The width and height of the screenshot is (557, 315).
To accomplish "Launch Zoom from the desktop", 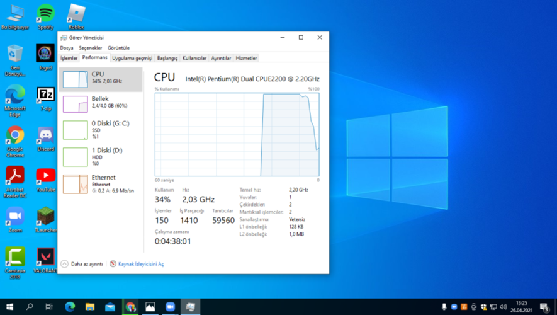I will (15, 220).
